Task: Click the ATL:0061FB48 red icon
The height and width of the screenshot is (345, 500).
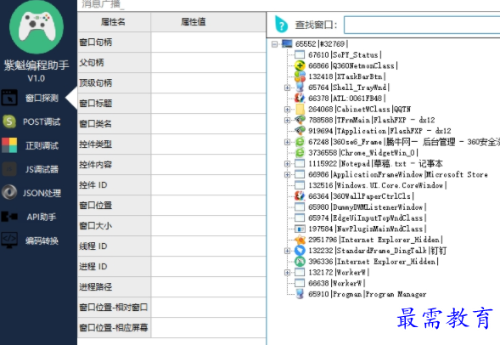Action: click(x=300, y=98)
